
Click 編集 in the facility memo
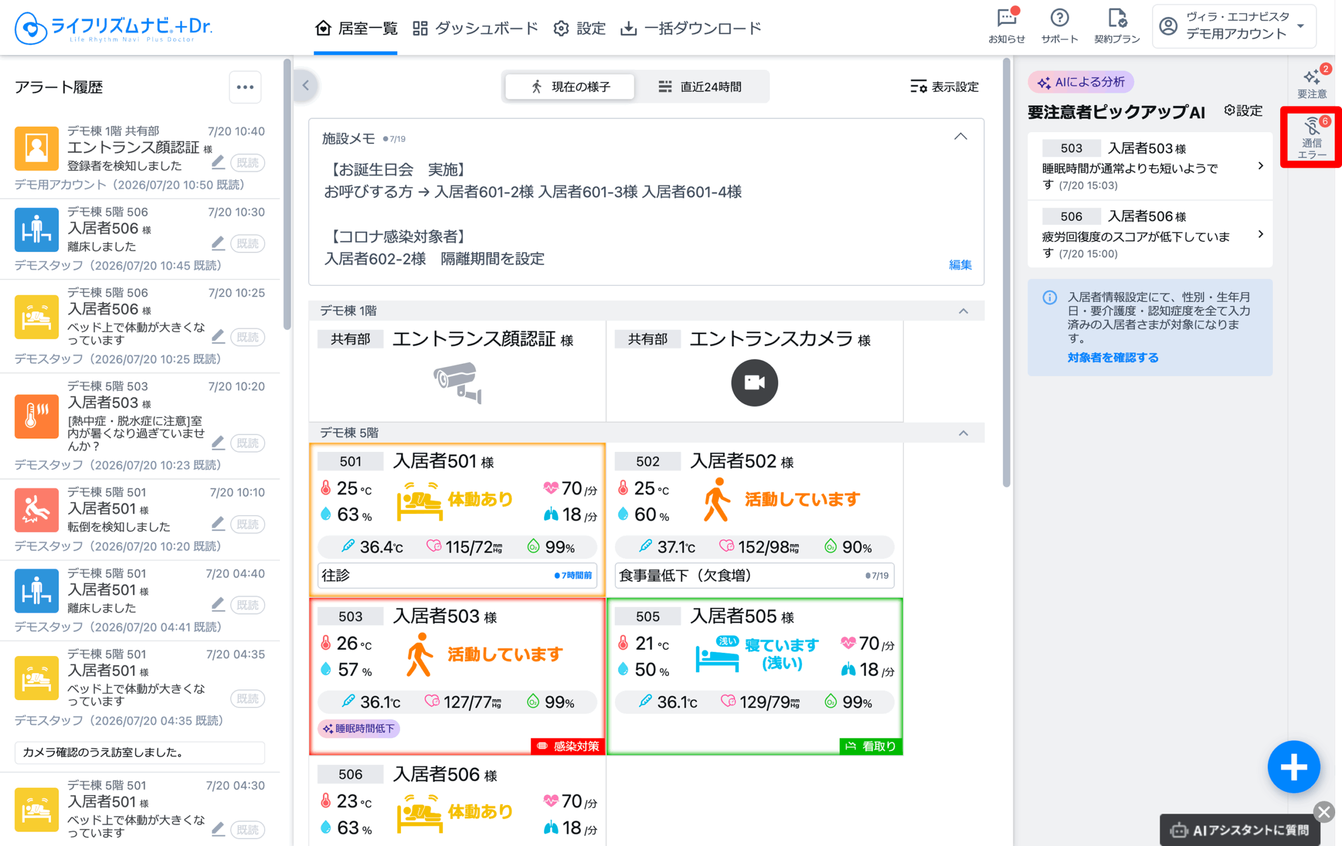(x=960, y=265)
